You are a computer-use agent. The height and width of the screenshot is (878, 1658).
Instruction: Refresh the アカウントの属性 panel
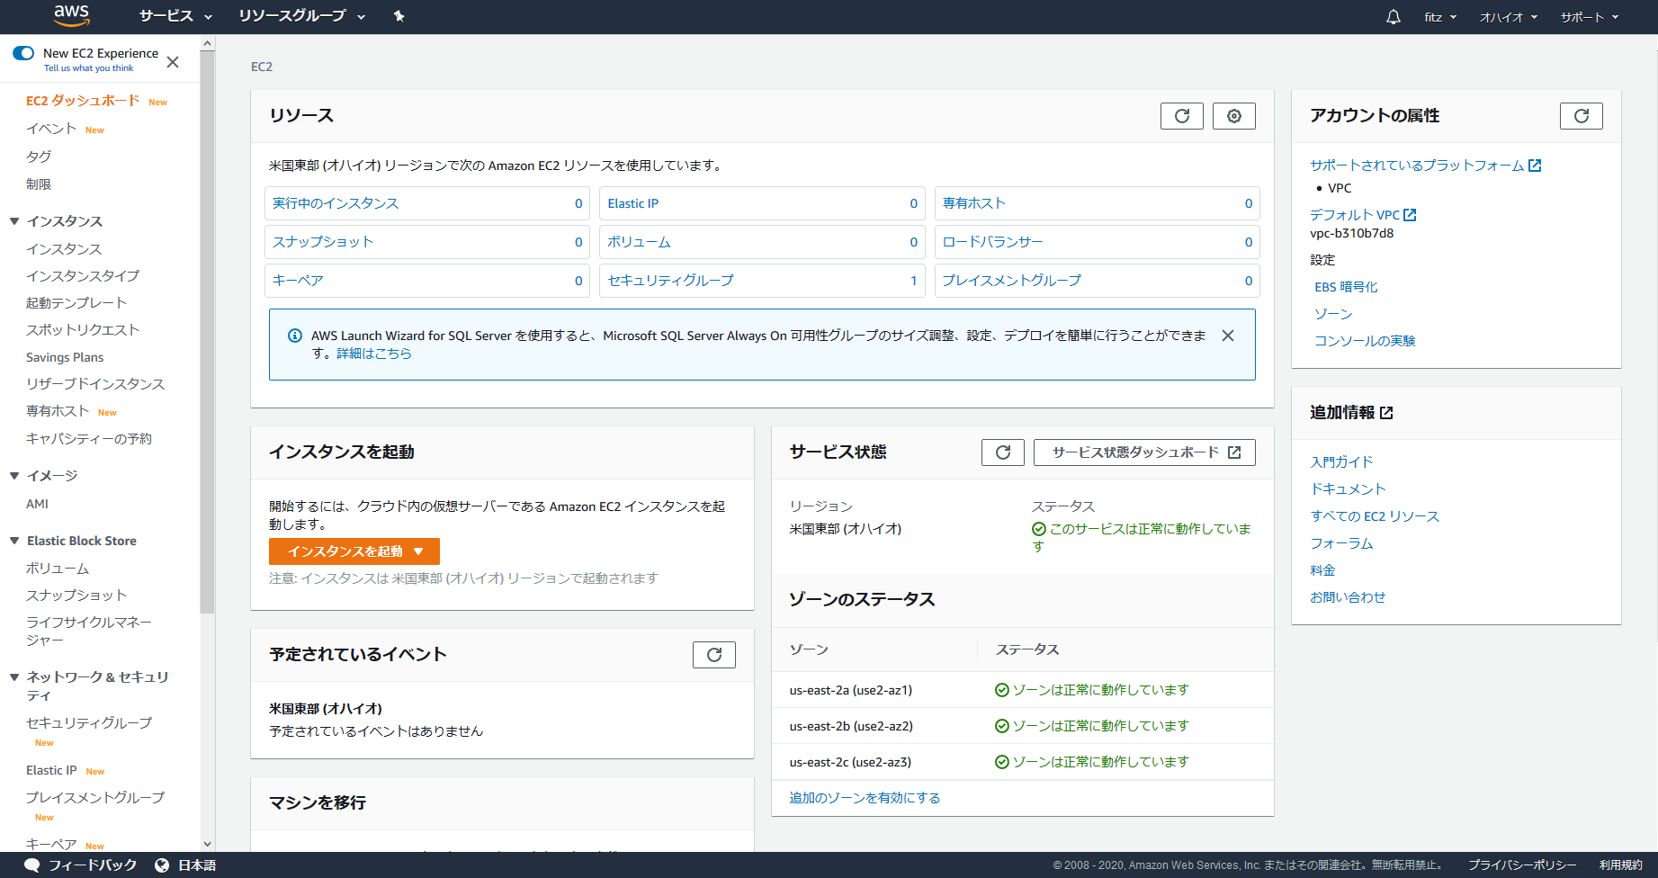click(x=1581, y=115)
